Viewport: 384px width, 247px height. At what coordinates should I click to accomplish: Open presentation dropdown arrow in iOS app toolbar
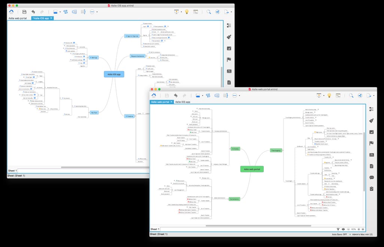point(181,12)
